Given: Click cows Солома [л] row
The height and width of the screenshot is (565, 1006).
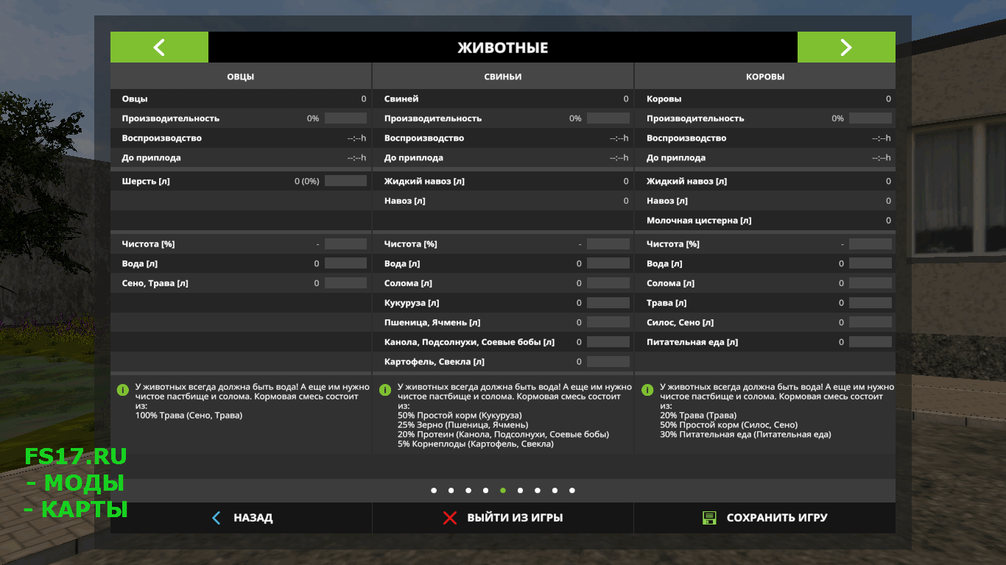Looking at the screenshot, I should pos(765,283).
